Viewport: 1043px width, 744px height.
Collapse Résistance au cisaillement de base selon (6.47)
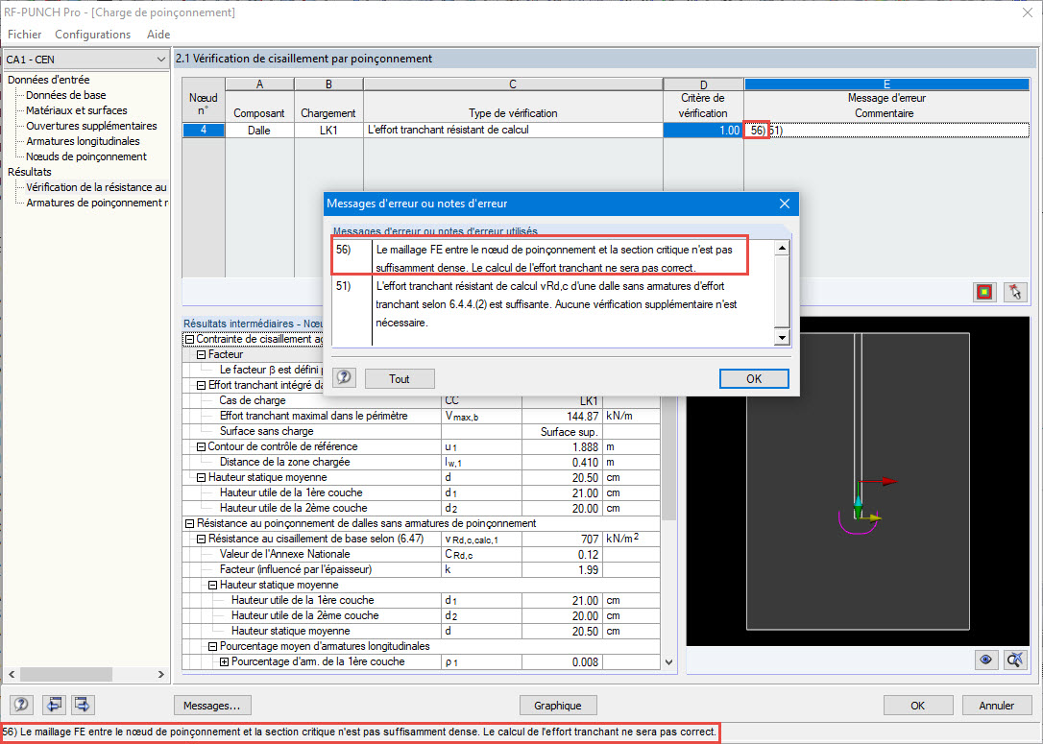click(201, 539)
